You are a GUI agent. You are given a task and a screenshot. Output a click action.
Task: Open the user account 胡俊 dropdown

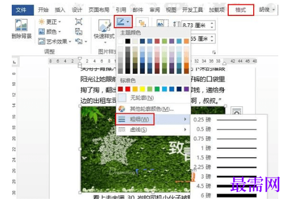(x=267, y=10)
